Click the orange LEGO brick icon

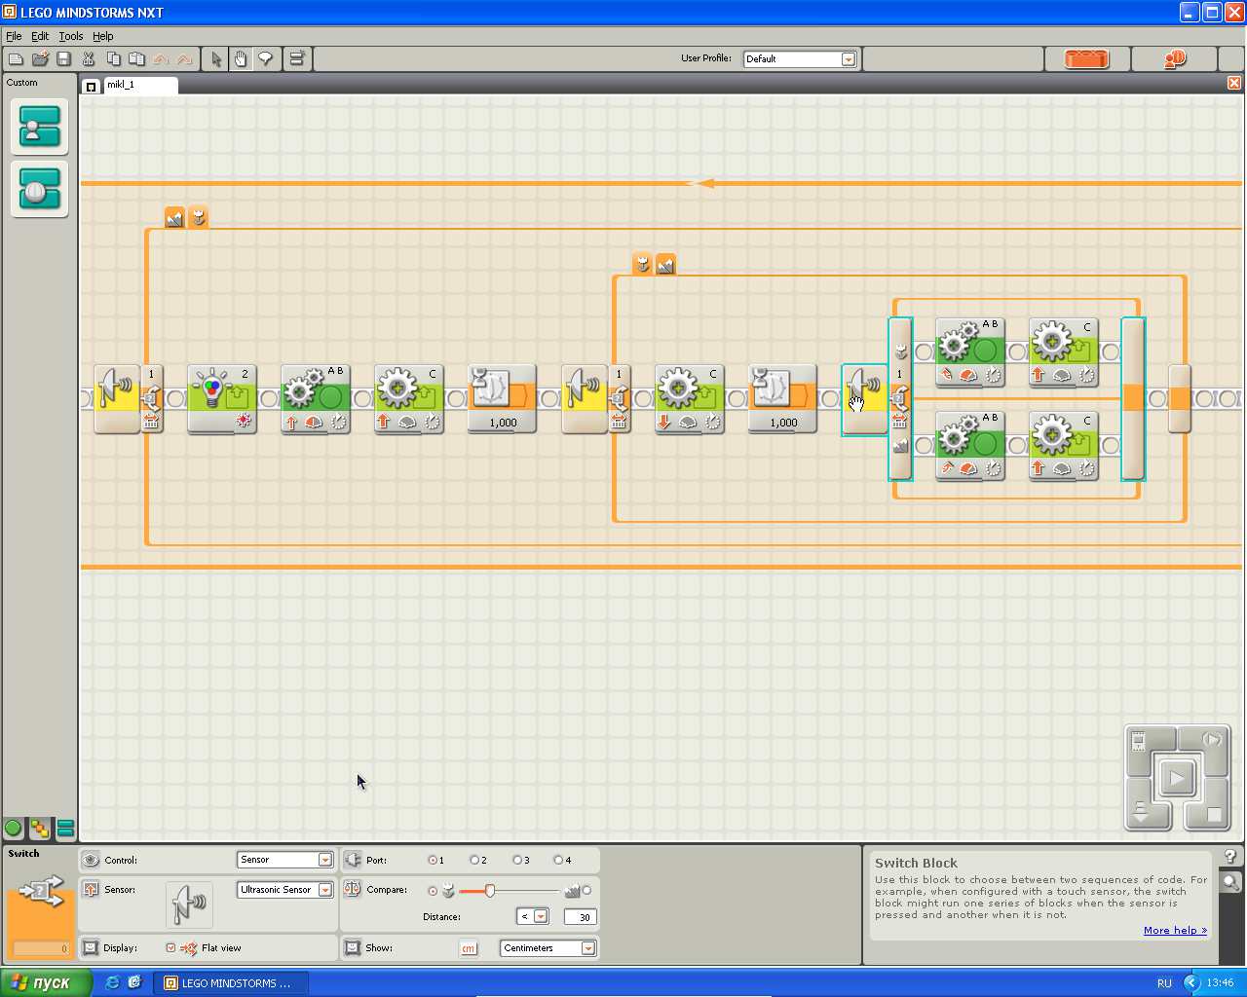[1086, 59]
